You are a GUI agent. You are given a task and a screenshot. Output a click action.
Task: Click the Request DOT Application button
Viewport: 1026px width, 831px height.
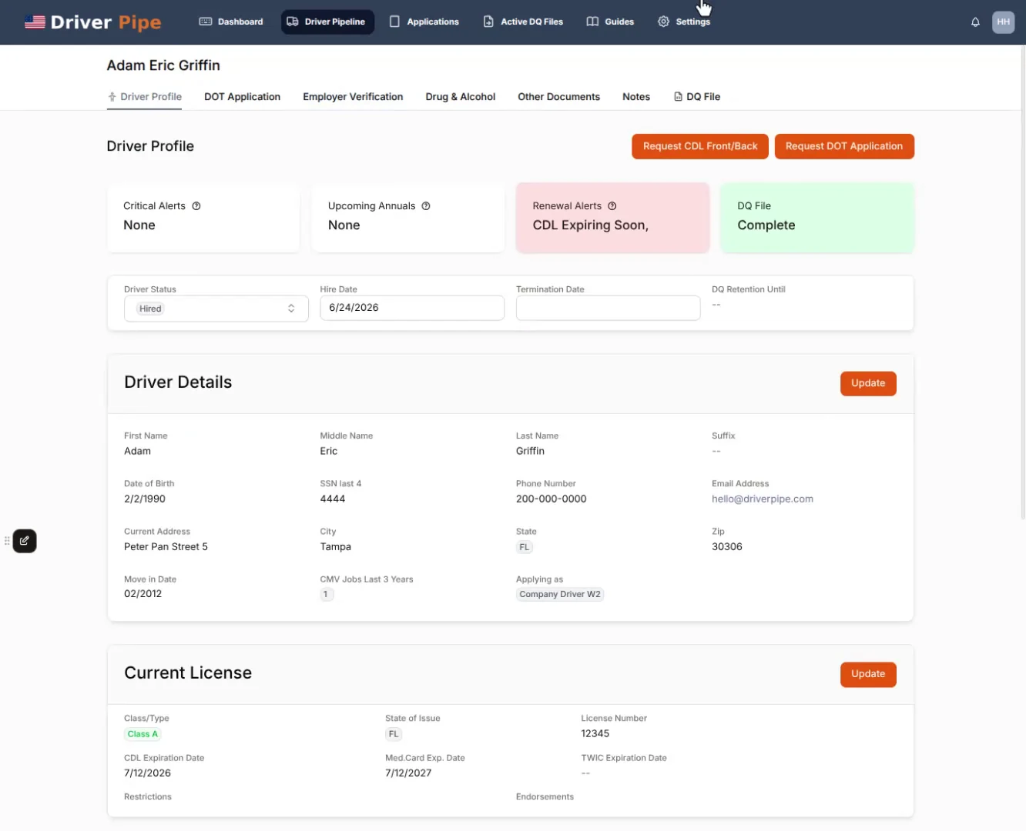(844, 146)
